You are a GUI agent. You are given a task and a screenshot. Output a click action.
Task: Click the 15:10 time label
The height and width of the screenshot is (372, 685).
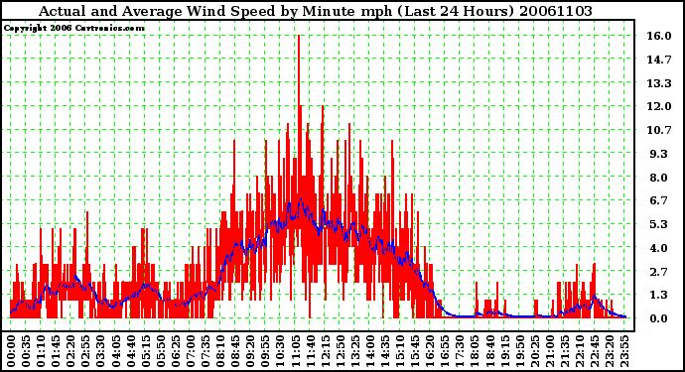click(400, 351)
